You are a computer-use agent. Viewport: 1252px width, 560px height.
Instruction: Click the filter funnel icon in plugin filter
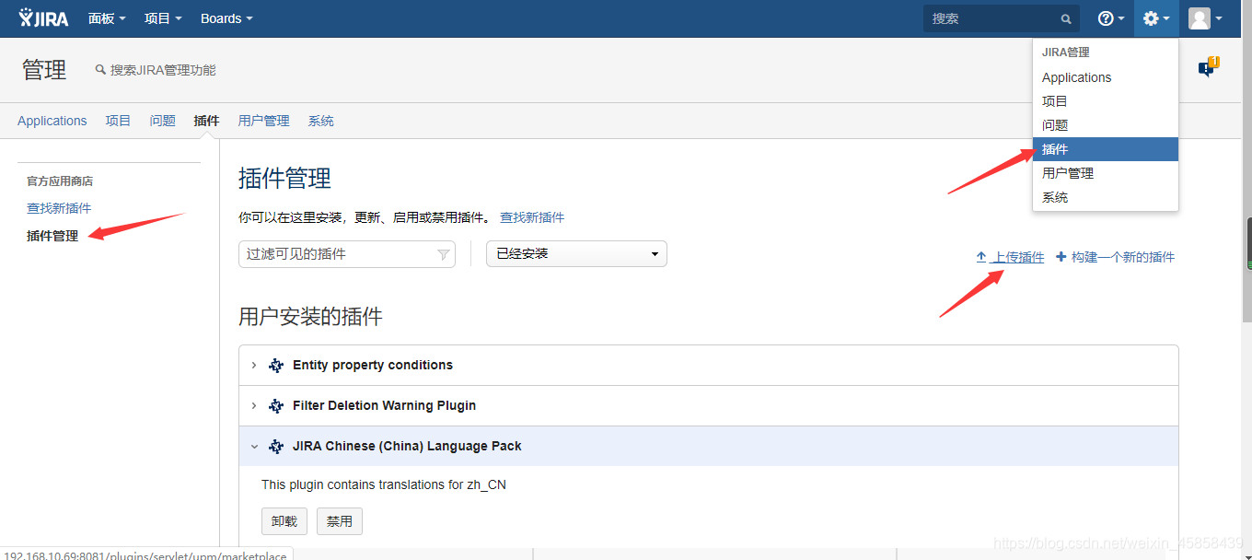pos(443,254)
